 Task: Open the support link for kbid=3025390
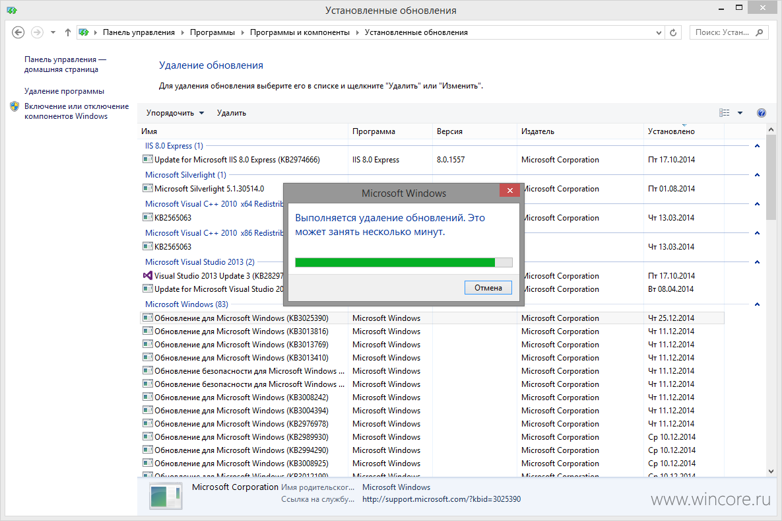point(441,499)
